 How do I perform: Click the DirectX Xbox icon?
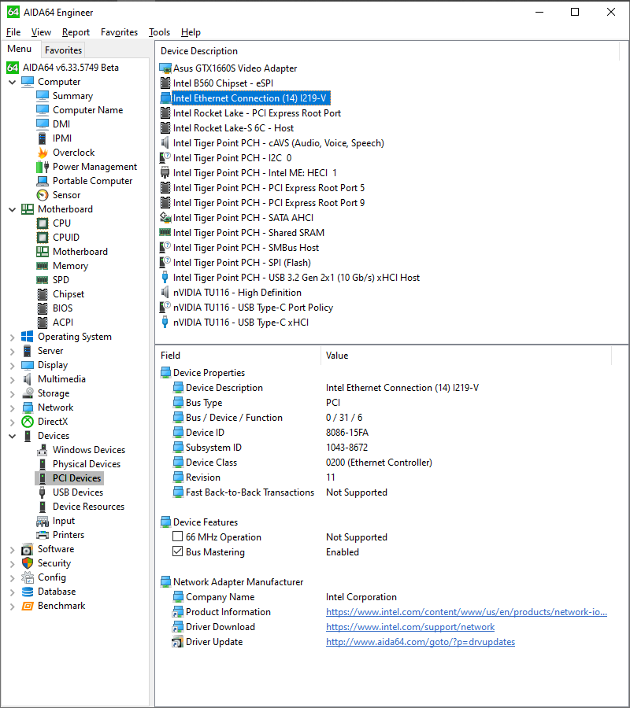(x=28, y=422)
